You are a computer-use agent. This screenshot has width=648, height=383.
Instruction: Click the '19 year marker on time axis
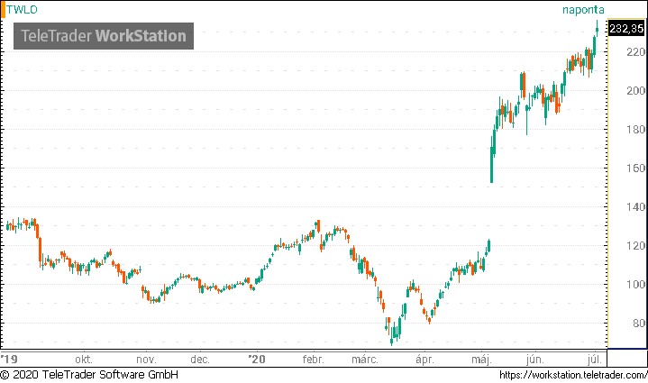(9, 359)
